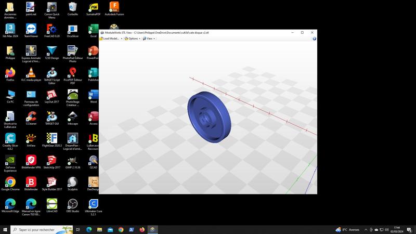This screenshot has height=234, width=416.
Task: Select the blue disc model in the viewport
Action: 209,117
